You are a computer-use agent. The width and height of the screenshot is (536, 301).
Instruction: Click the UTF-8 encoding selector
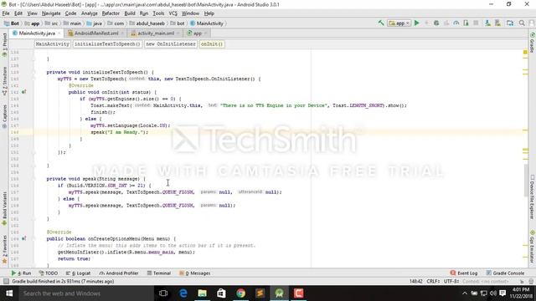coord(451,281)
